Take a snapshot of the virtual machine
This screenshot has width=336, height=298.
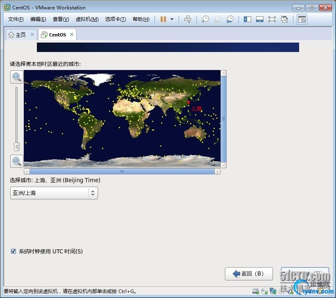click(x=205, y=19)
